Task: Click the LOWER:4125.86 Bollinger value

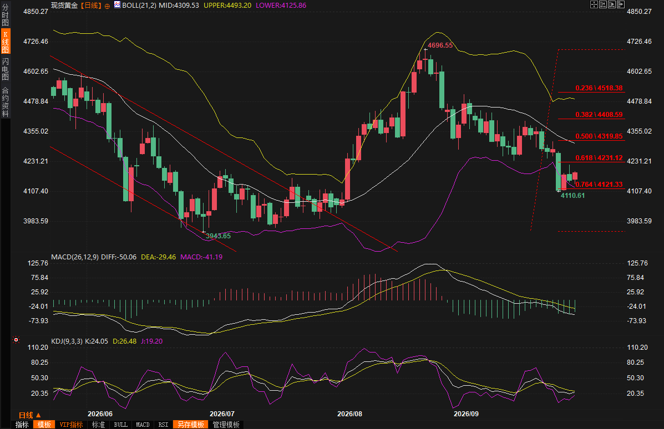Action: [x=281, y=6]
